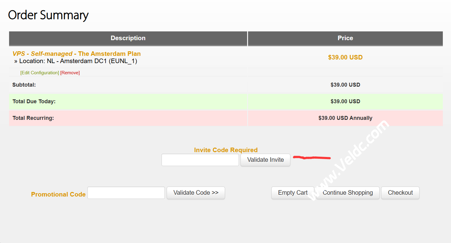Click the orange $39.00 USD item price
Image resolution: width=451 pixels, height=243 pixels.
tap(345, 57)
